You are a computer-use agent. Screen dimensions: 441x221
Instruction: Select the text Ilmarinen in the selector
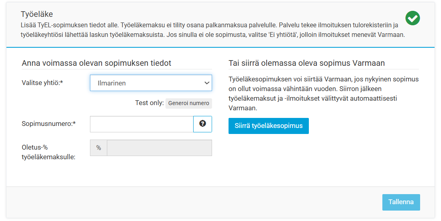pos(112,83)
